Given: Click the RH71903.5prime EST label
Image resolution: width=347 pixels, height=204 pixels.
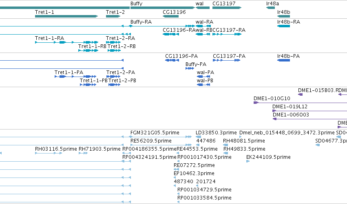Looking at the screenshot, I should (99, 149).
